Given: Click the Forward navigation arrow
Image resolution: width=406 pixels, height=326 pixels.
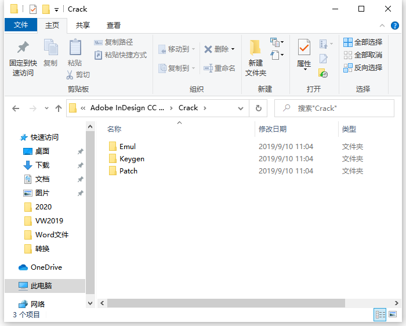Looking at the screenshot, I should point(33,108).
